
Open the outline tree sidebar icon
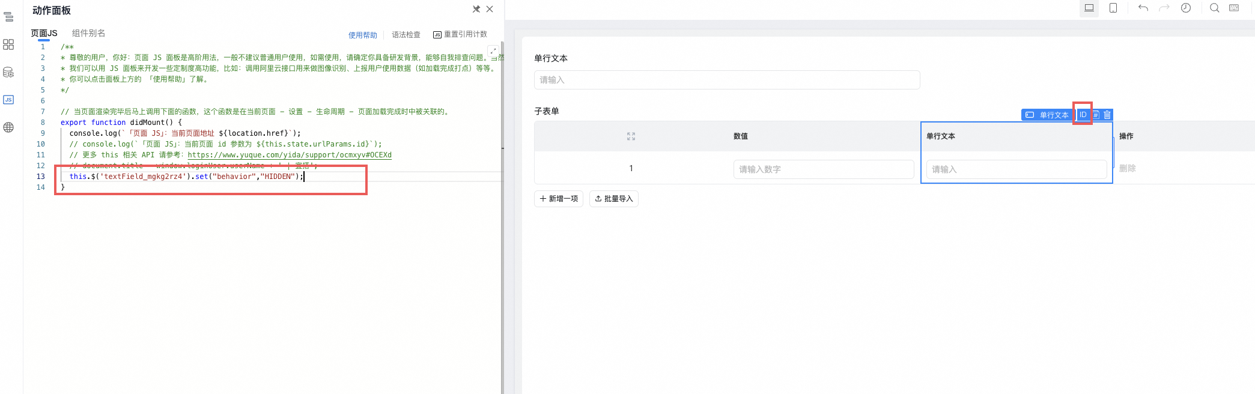[x=8, y=17]
